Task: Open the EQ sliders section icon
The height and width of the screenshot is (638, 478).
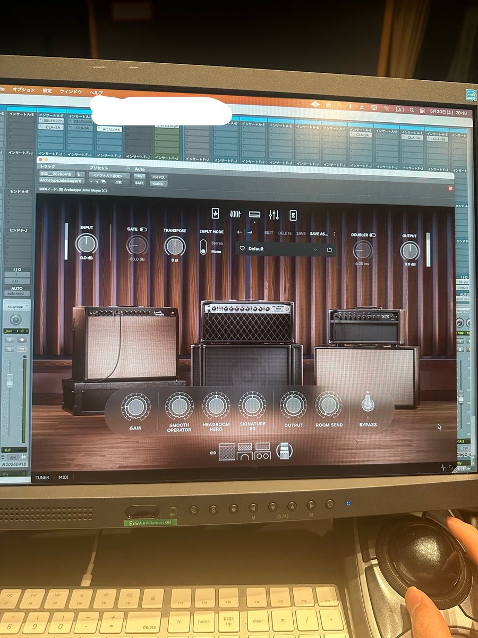Action: click(x=274, y=215)
